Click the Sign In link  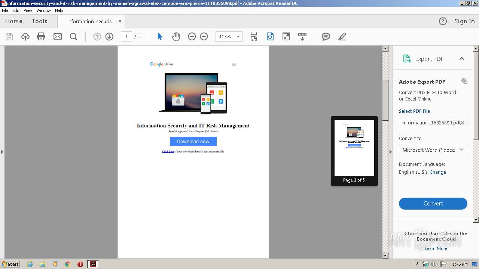464,21
